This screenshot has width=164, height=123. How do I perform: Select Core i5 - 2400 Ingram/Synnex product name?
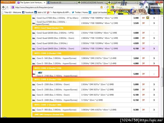pos(57,100)
